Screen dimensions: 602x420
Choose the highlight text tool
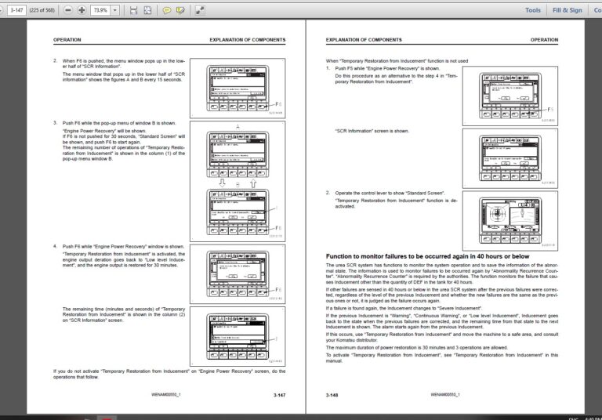tap(180, 10)
